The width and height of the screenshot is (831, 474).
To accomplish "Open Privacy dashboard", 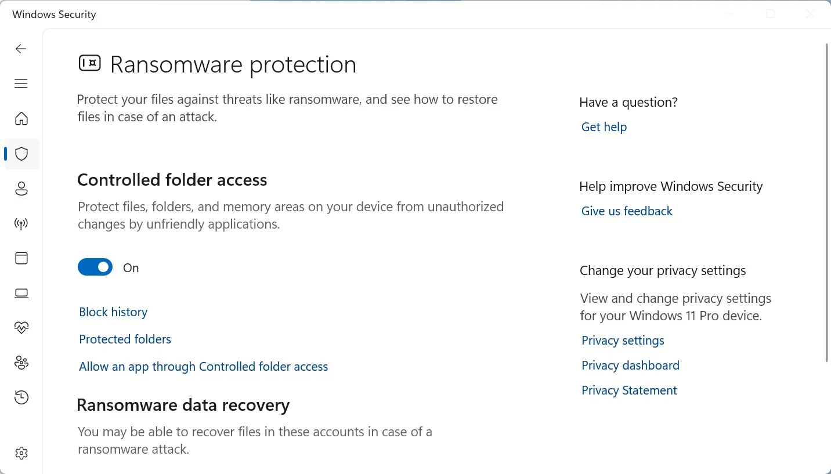I will [630, 365].
